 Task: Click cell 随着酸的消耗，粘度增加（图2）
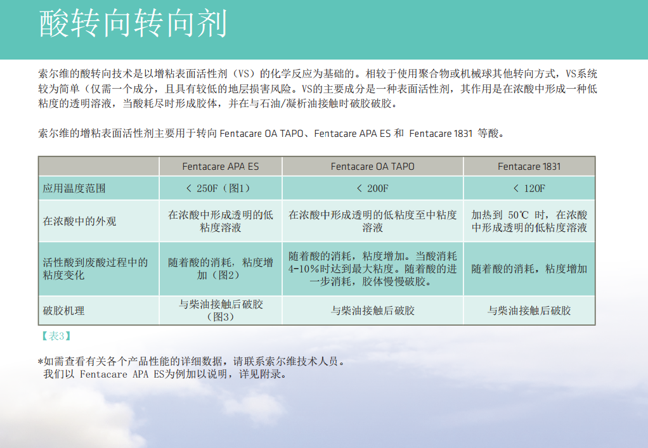tap(220, 269)
